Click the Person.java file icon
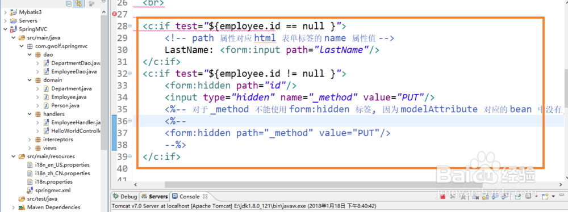This screenshot has height=212, width=568. tap(46, 105)
